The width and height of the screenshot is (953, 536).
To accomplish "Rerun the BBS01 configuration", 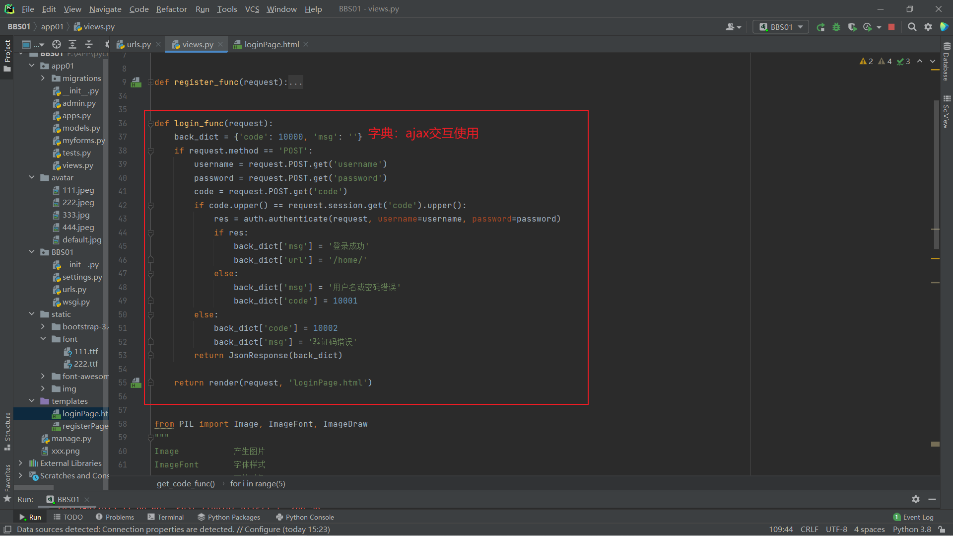I will (820, 27).
